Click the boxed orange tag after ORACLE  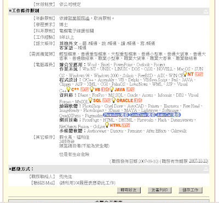[x=138, y=100]
